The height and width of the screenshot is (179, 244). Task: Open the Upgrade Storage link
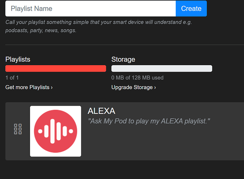pyautogui.click(x=133, y=87)
